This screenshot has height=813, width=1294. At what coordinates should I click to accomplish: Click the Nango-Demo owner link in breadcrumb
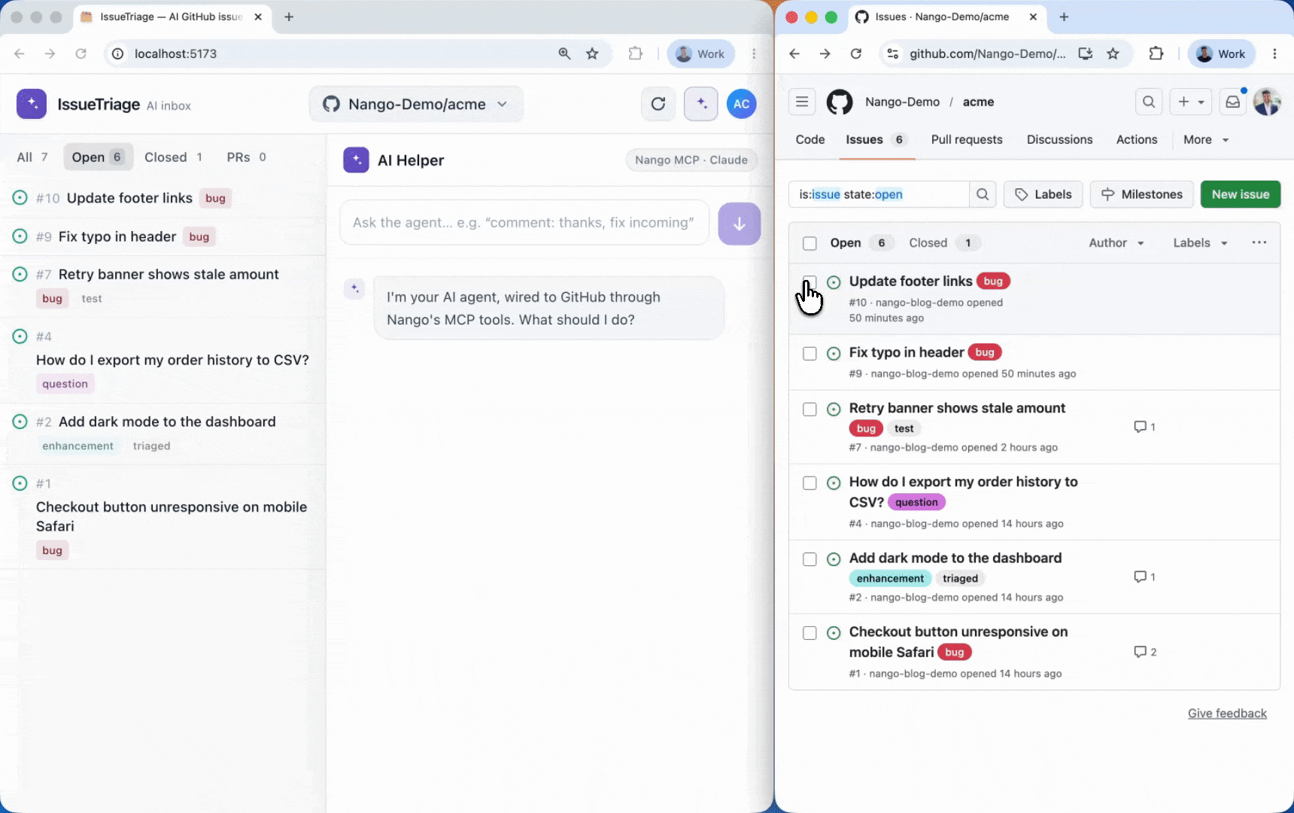point(902,102)
